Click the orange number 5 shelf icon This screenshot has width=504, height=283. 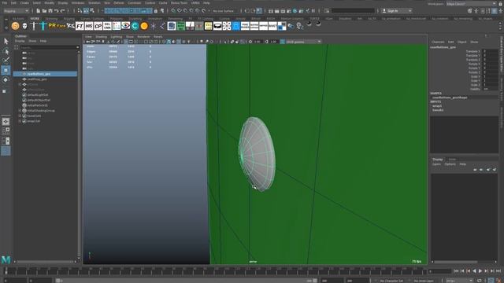tap(15, 26)
